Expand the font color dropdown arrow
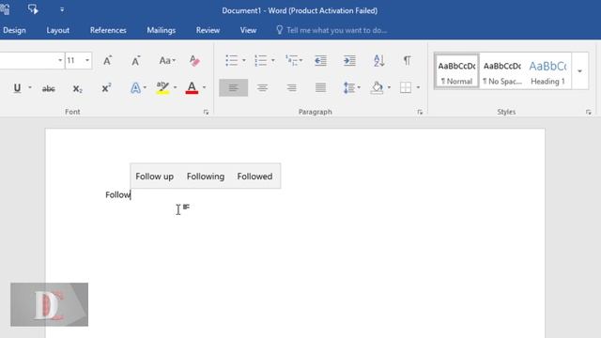 205,87
